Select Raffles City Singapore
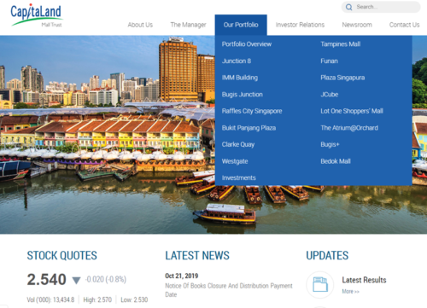This screenshot has height=308, width=427. (252, 111)
